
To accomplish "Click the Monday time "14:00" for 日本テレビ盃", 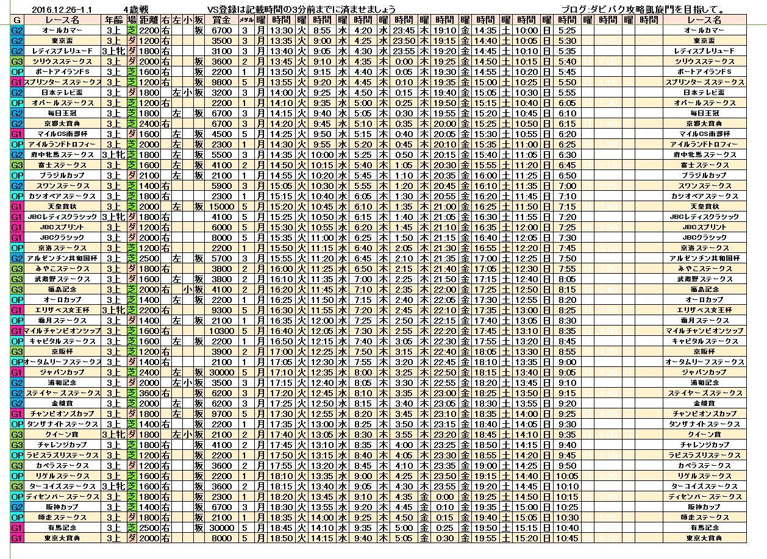I will pyautogui.click(x=282, y=92).
